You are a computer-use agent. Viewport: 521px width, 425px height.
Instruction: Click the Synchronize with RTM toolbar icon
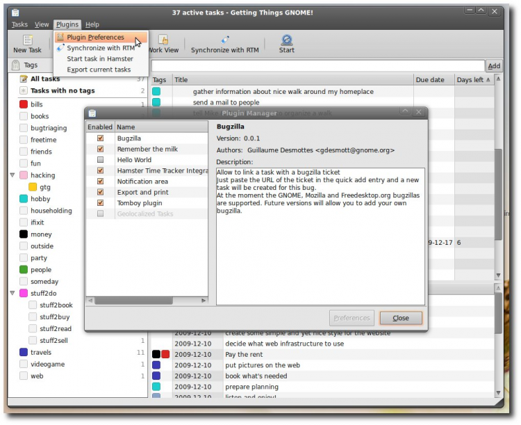224,40
